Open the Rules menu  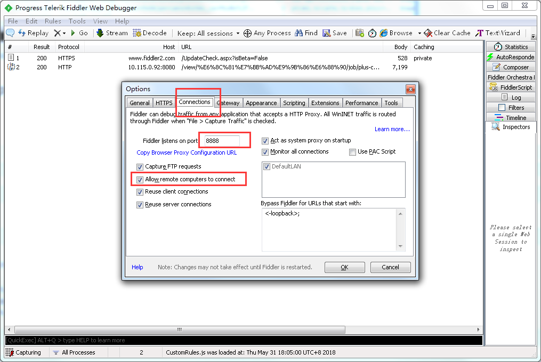tap(53, 21)
